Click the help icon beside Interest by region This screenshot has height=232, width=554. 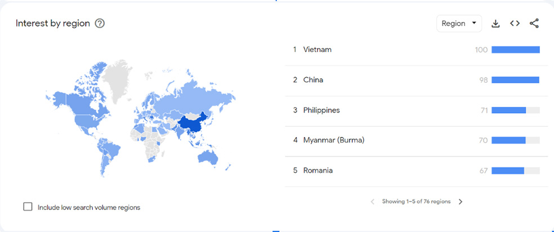point(100,24)
